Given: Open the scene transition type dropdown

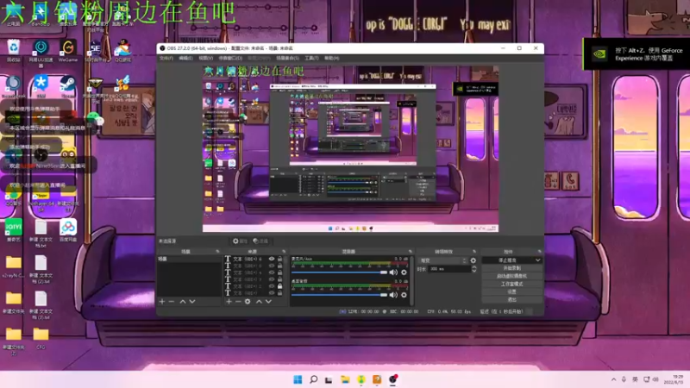Looking at the screenshot, I should point(442,260).
